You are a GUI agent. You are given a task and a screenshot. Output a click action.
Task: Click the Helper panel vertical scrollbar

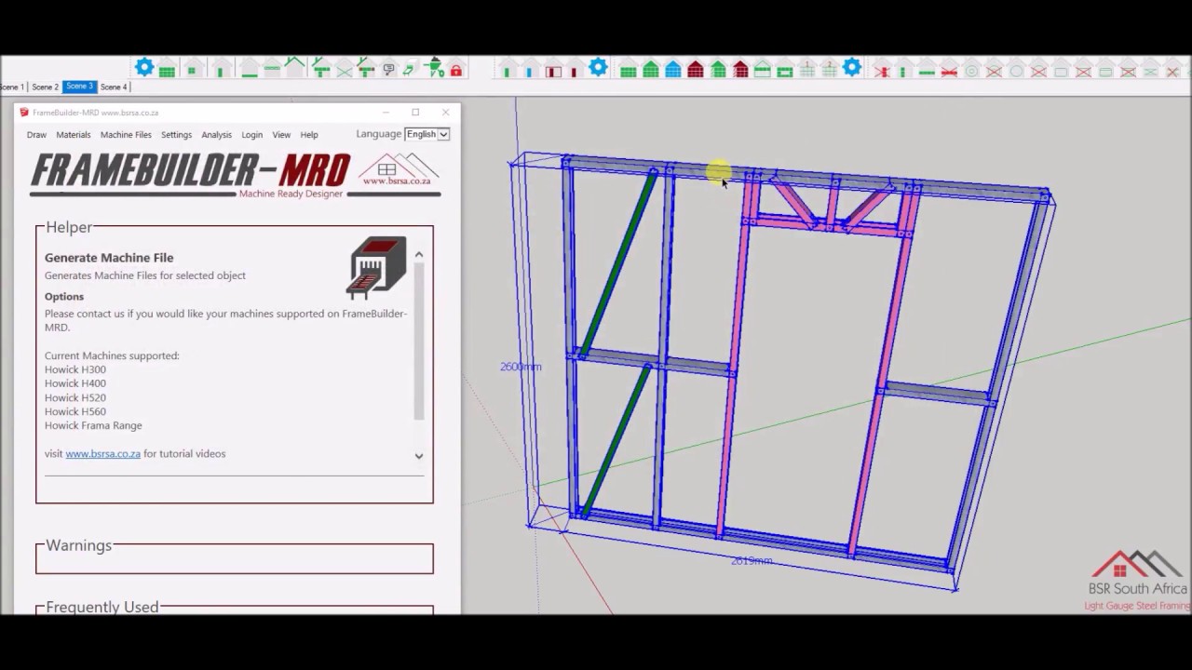coord(419,341)
